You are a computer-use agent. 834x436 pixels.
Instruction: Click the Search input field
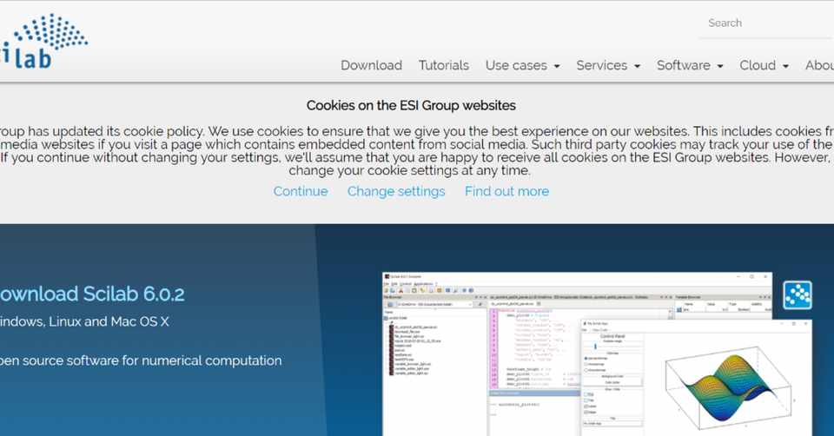(x=766, y=23)
